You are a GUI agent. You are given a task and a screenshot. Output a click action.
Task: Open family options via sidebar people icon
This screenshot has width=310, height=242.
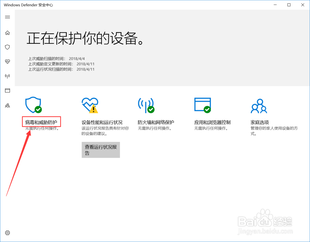click(x=7, y=105)
